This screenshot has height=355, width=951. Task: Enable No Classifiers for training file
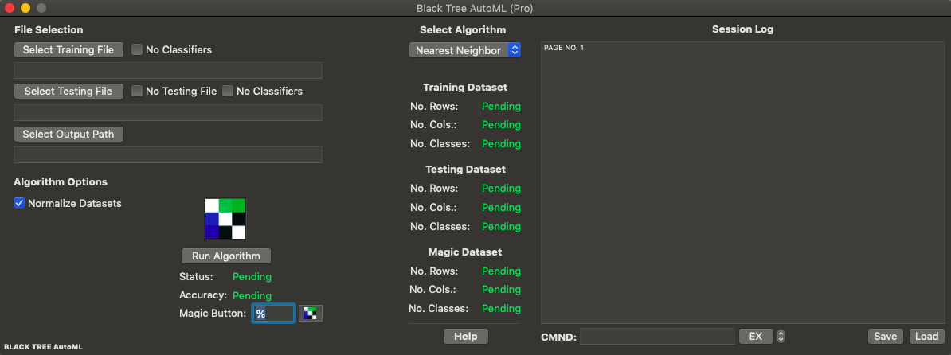tap(137, 49)
